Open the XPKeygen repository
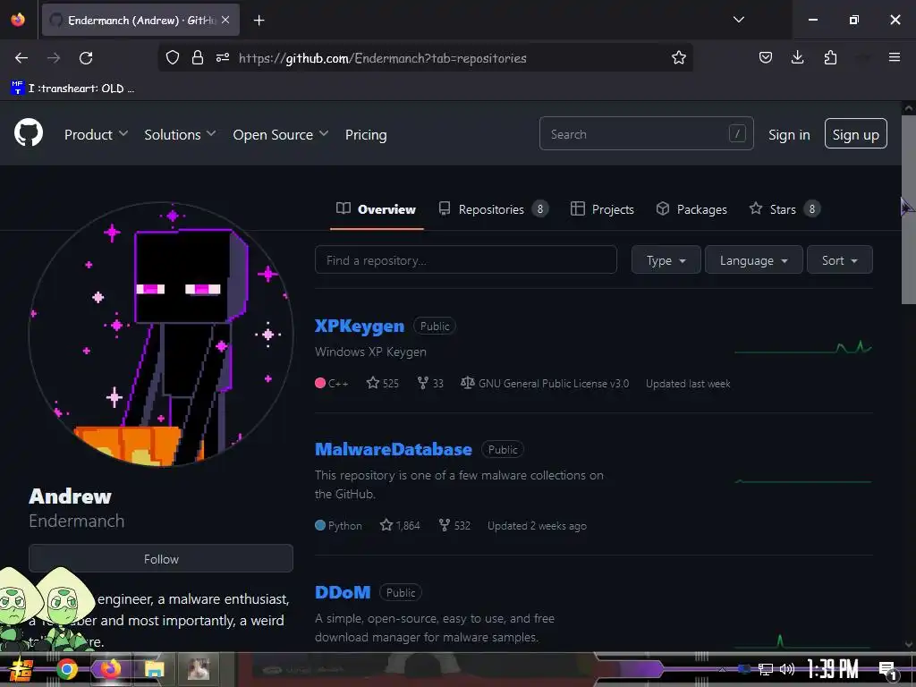916x687 pixels. 360,326
